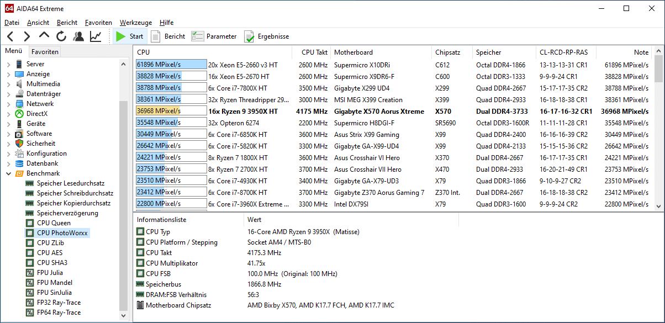
Task: Select the Multimedia speaker icon
Action: click(x=19, y=84)
